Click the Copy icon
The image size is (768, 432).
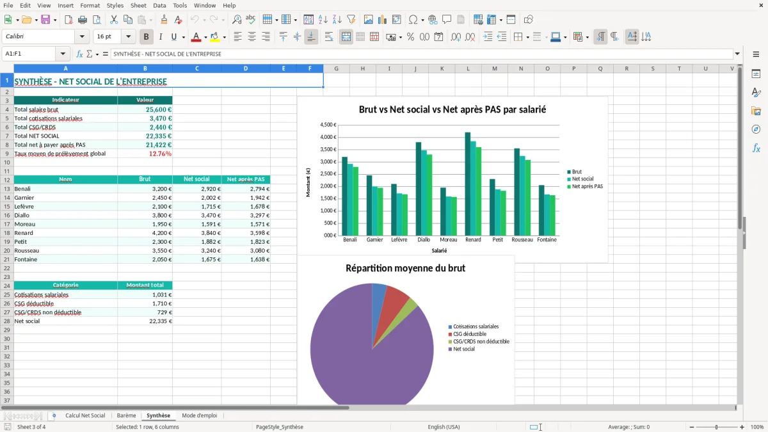[x=127, y=20]
